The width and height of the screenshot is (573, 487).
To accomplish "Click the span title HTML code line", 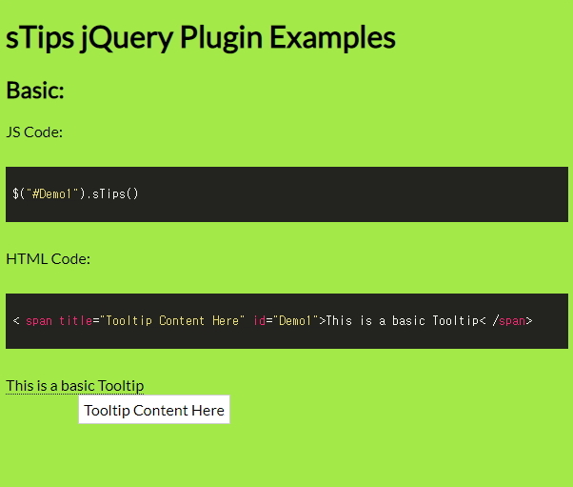I will coord(272,321).
